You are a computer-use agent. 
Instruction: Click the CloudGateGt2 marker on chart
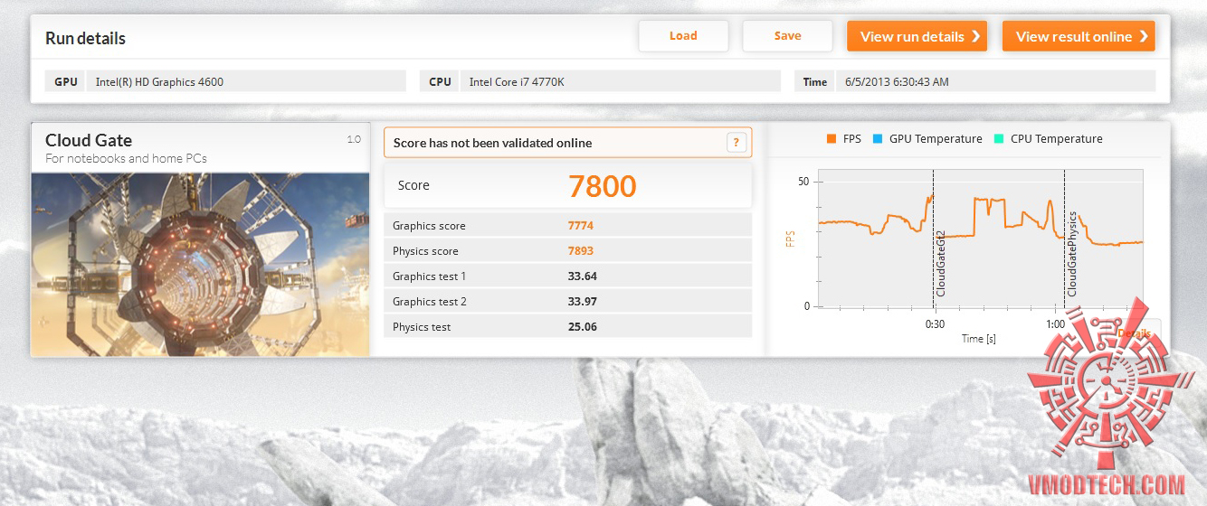point(941,263)
